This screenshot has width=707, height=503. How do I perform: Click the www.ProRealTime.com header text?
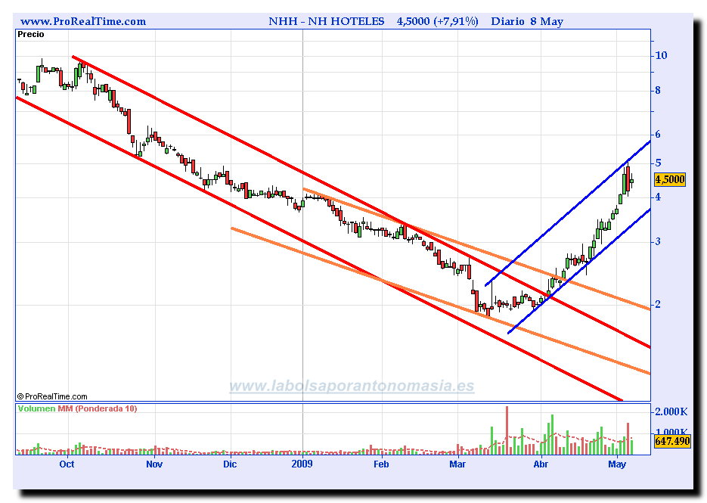click(x=83, y=21)
